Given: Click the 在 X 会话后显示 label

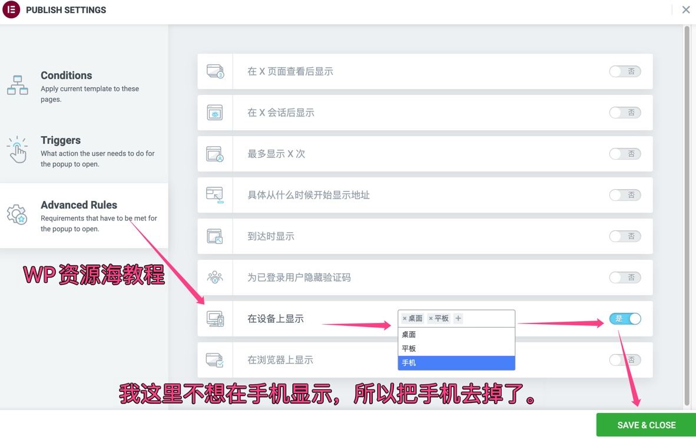Looking at the screenshot, I should point(281,113).
